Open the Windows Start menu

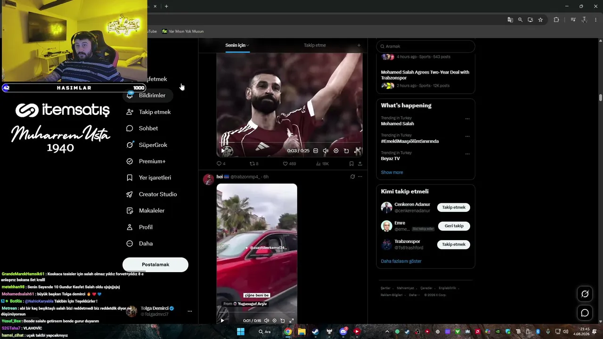click(x=240, y=331)
